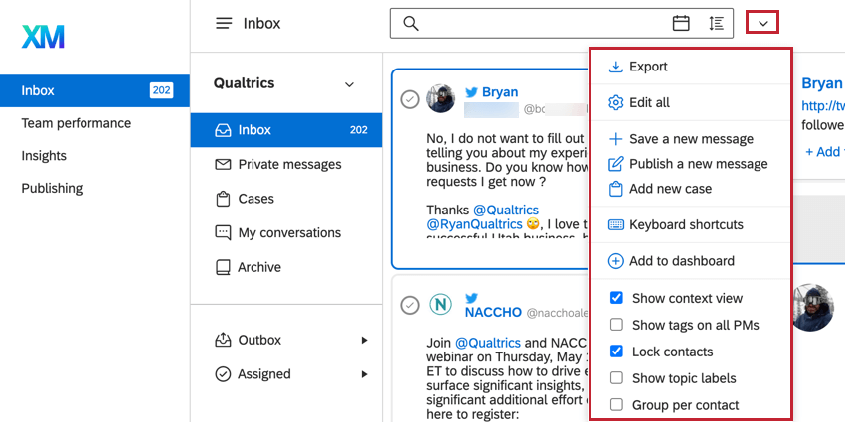Open Inbox in the left navigation
Viewport: 845px width, 422px height.
[94, 90]
